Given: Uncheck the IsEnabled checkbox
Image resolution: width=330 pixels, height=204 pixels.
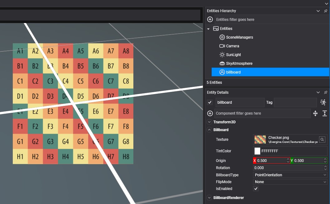Looking at the screenshot, I should (256, 189).
